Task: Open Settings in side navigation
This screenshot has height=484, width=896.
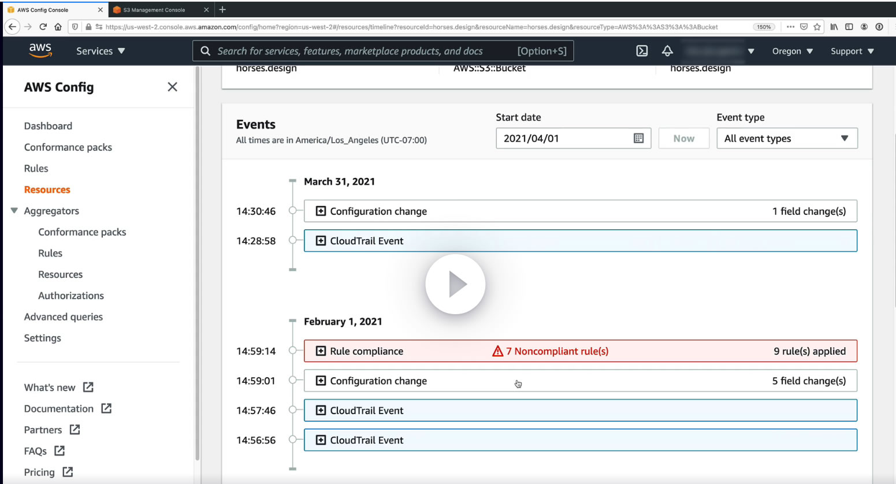Action: (x=42, y=338)
